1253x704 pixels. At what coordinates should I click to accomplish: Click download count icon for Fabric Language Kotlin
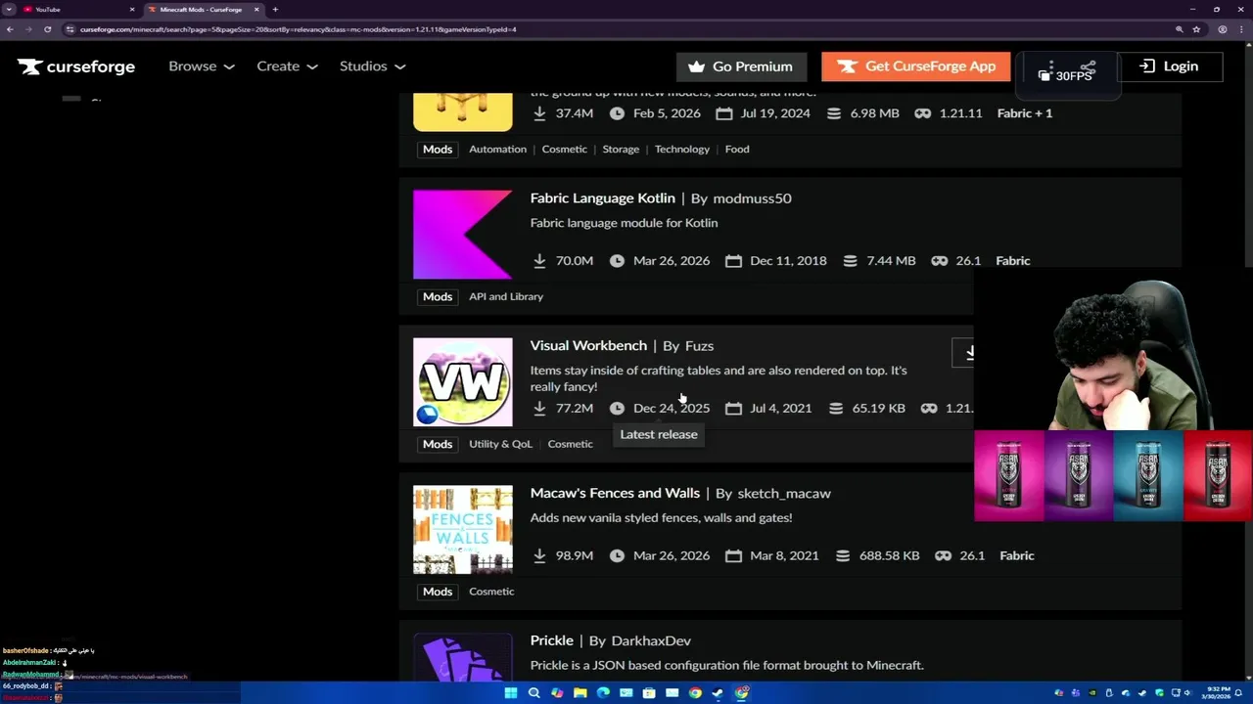pyautogui.click(x=539, y=261)
